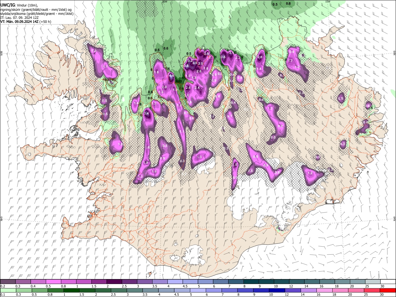Click the initial time "IT: Lau. 07. 09. 2024 12Z"
The width and height of the screenshot is (396, 297).
pos(19,18)
